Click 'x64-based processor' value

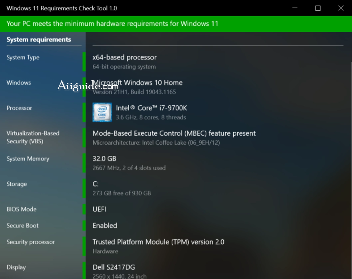[125, 57]
